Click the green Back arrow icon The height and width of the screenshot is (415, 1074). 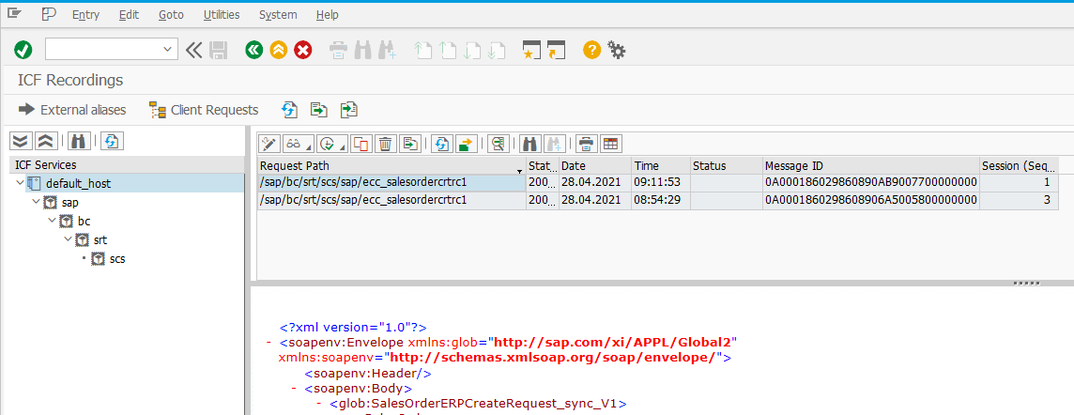[253, 50]
